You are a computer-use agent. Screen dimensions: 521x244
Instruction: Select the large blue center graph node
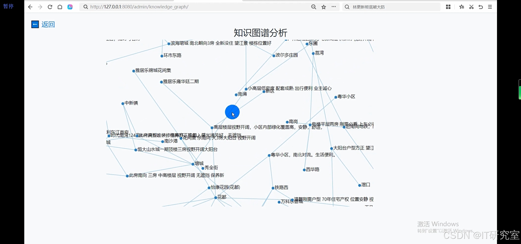[232, 112]
